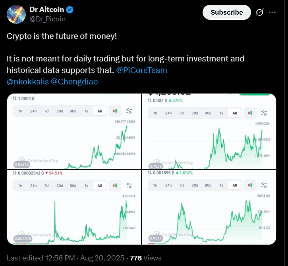Select 1y range in bottom-right chart
The image size is (288, 266).
222,186
